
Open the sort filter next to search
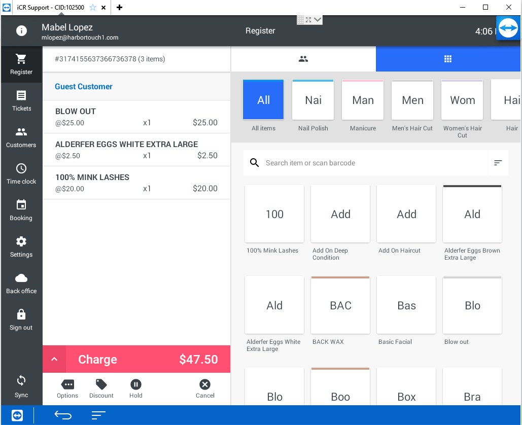[x=498, y=163]
